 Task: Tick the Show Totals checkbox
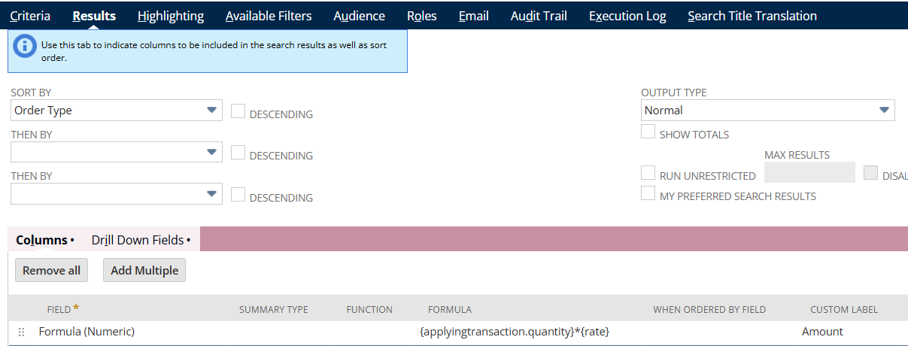tap(648, 132)
